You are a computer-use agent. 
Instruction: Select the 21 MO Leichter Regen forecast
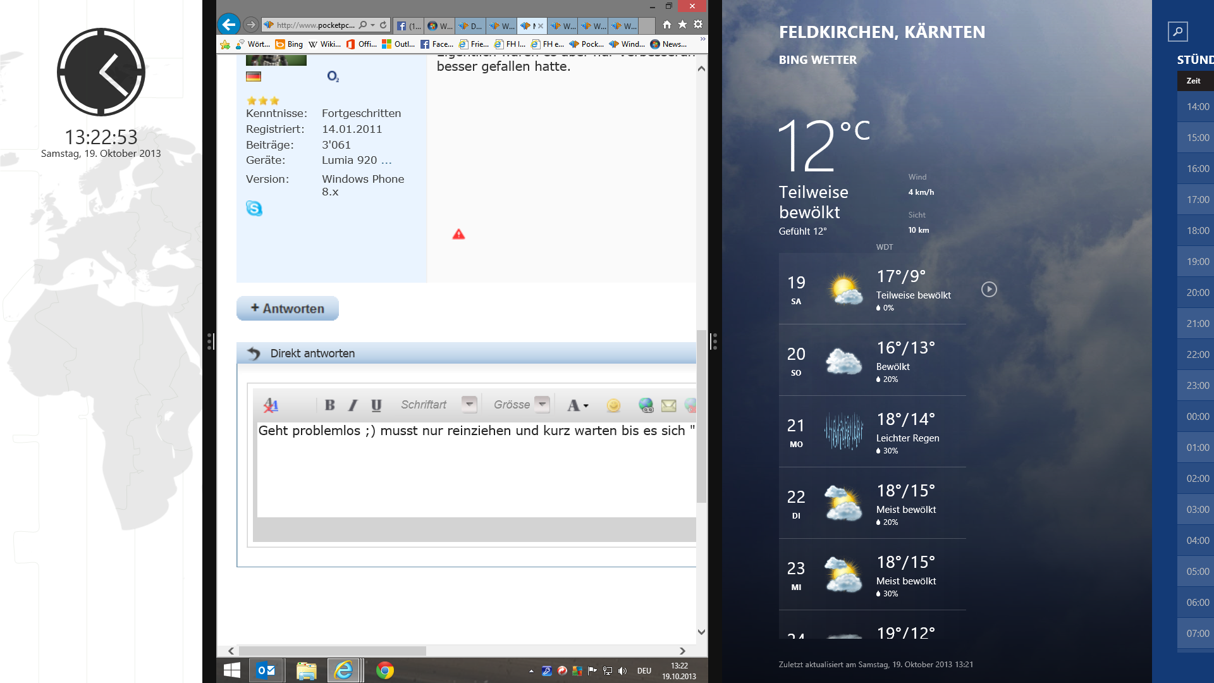click(x=873, y=432)
